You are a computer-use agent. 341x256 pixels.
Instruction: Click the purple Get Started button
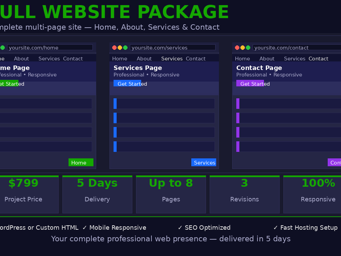tap(250, 83)
